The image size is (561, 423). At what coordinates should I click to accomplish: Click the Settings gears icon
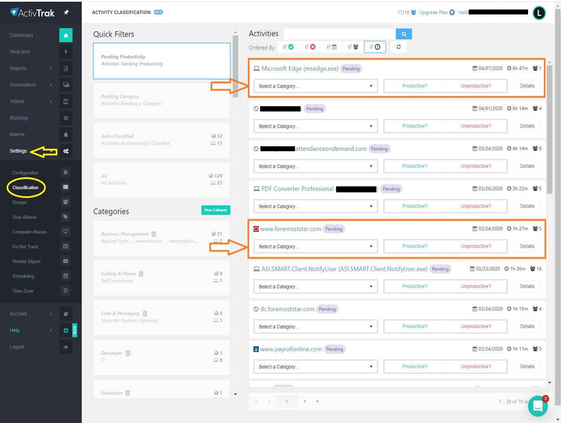(66, 151)
